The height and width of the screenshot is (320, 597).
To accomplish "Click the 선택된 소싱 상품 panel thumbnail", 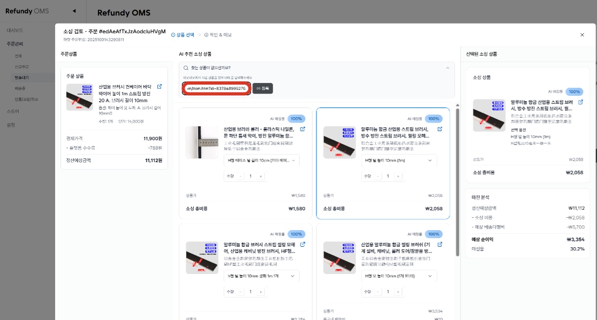I will point(489,116).
